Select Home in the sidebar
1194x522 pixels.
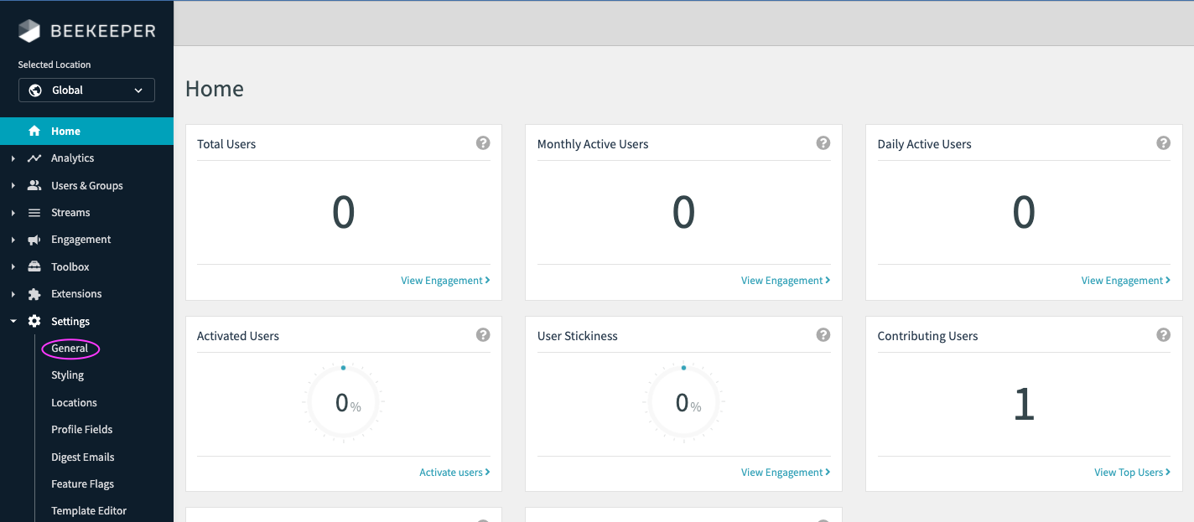point(86,131)
